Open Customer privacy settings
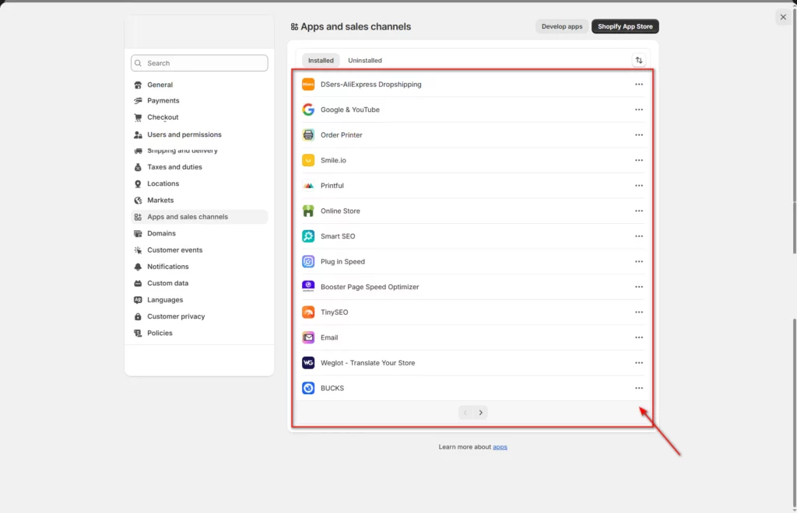Image resolution: width=797 pixels, height=513 pixels. pos(199,316)
